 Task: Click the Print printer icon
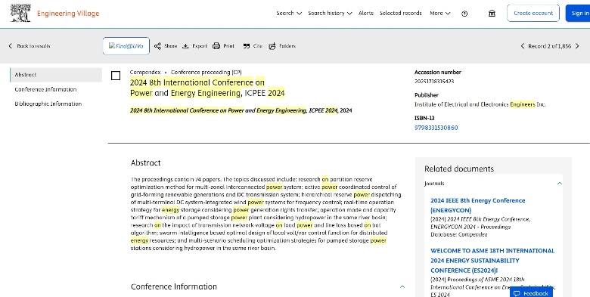216,46
